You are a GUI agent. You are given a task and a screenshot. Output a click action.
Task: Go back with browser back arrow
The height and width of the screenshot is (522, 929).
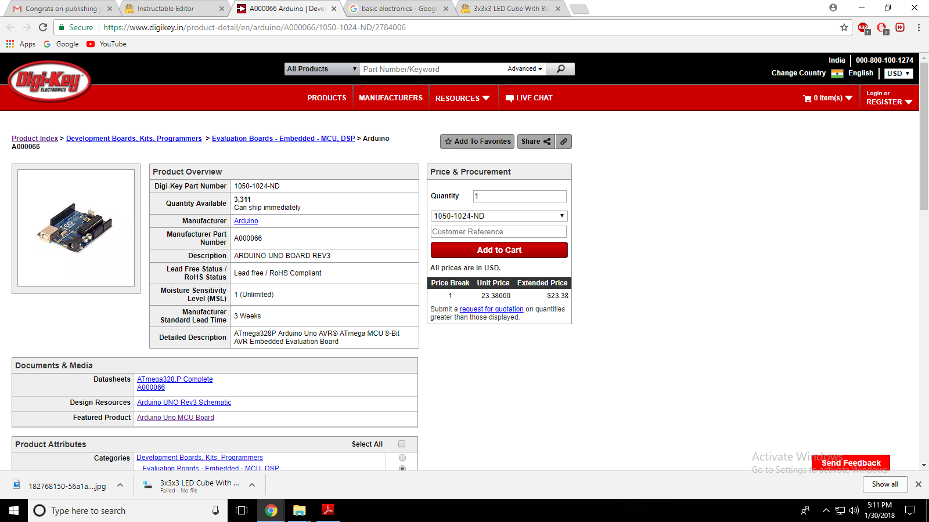(x=10, y=27)
